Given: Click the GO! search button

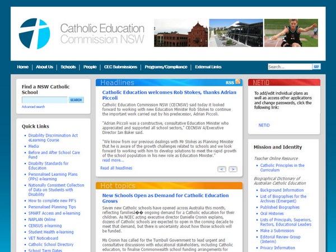Looking at the screenshot, I should coord(316,67).
